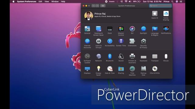195x109 pixels.
Task: Open Network preferences
Action: [x=98, y=58]
